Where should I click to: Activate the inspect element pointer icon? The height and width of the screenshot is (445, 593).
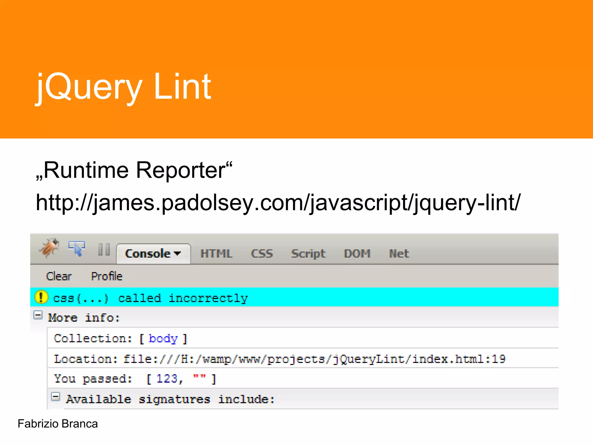[77, 249]
